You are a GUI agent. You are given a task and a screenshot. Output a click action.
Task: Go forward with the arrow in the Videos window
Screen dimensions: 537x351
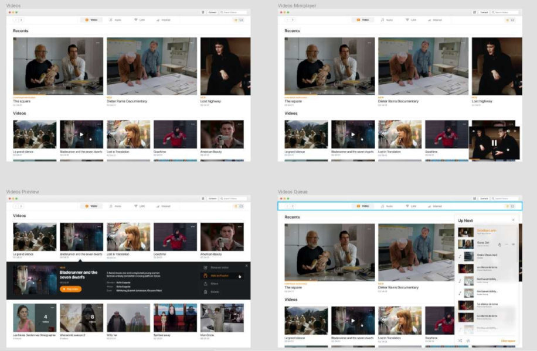pos(21,20)
